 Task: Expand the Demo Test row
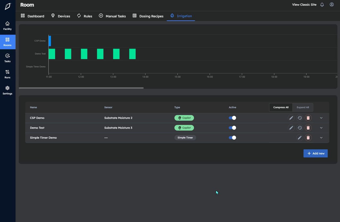point(321,128)
